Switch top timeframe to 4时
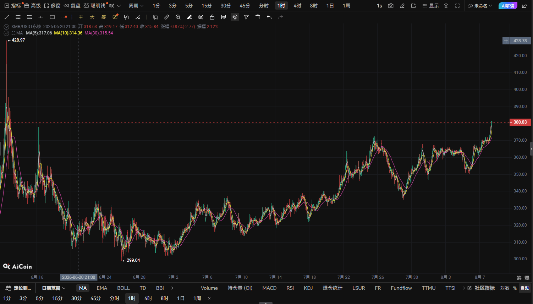 pos(297,6)
